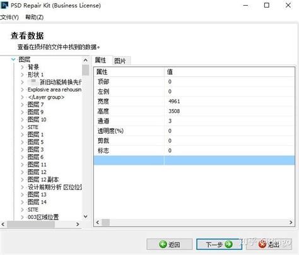Click the tree vertical scrollbar up arrow
Viewport: 299px width, 255px height.
coord(86,60)
